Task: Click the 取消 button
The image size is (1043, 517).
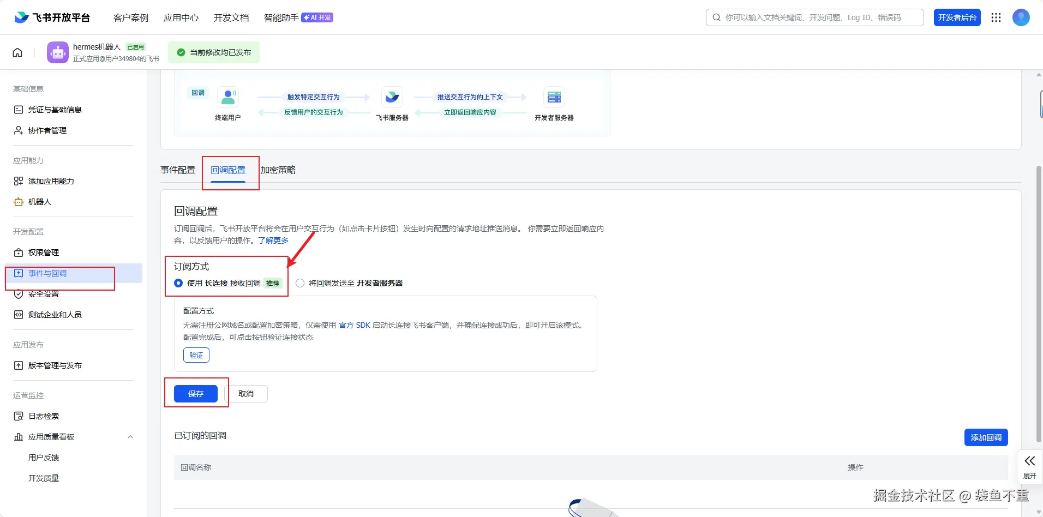Action: click(x=246, y=394)
